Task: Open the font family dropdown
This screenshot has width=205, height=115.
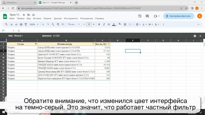Action: coord(74,24)
